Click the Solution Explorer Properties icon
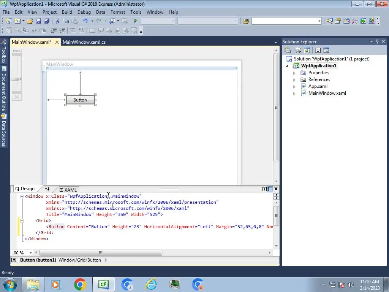Viewport: 389px width, 292px height. (288, 51)
